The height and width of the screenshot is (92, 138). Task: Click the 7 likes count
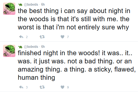click(68, 37)
